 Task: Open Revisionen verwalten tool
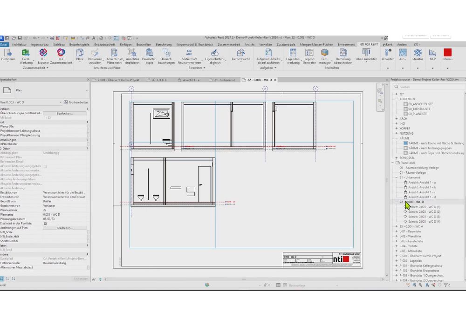(x=95, y=55)
